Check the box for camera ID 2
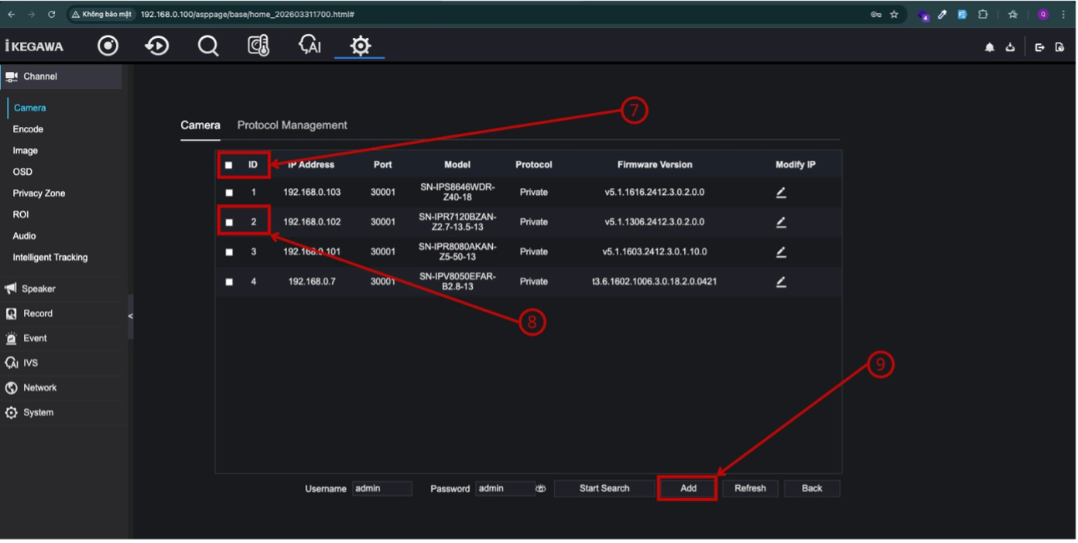The image size is (1078, 543). [229, 223]
